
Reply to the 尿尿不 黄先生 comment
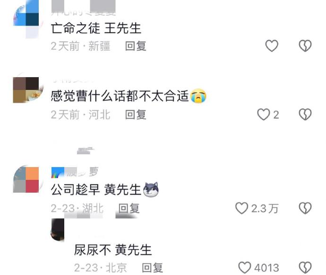click(152, 268)
